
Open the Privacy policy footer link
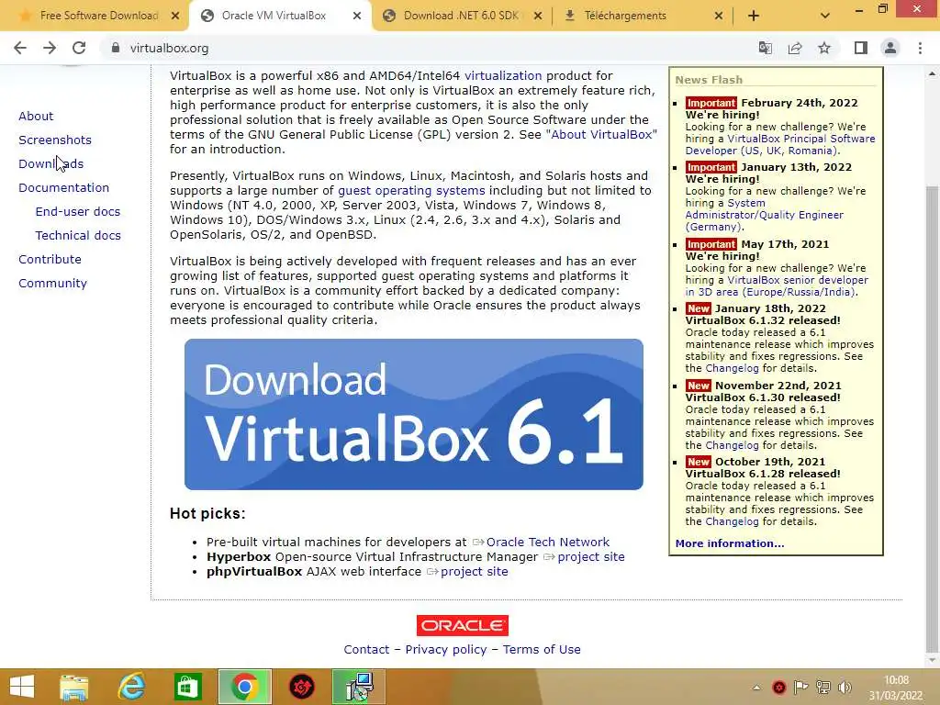pos(446,650)
